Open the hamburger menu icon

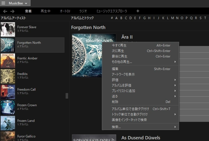(x=3, y=3)
